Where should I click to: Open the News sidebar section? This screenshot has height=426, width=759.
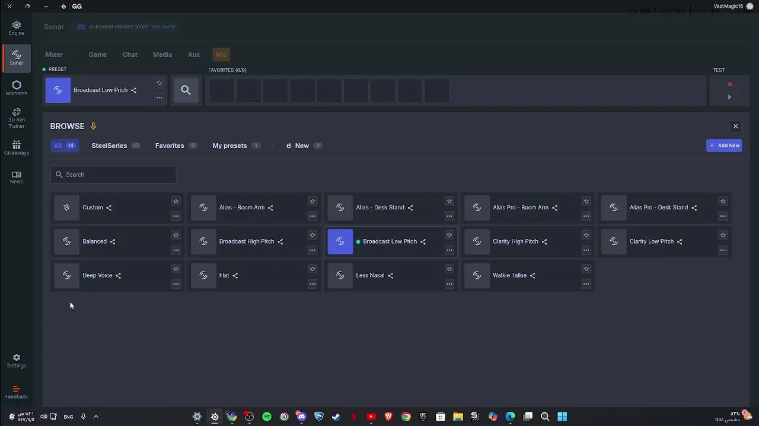(16, 177)
